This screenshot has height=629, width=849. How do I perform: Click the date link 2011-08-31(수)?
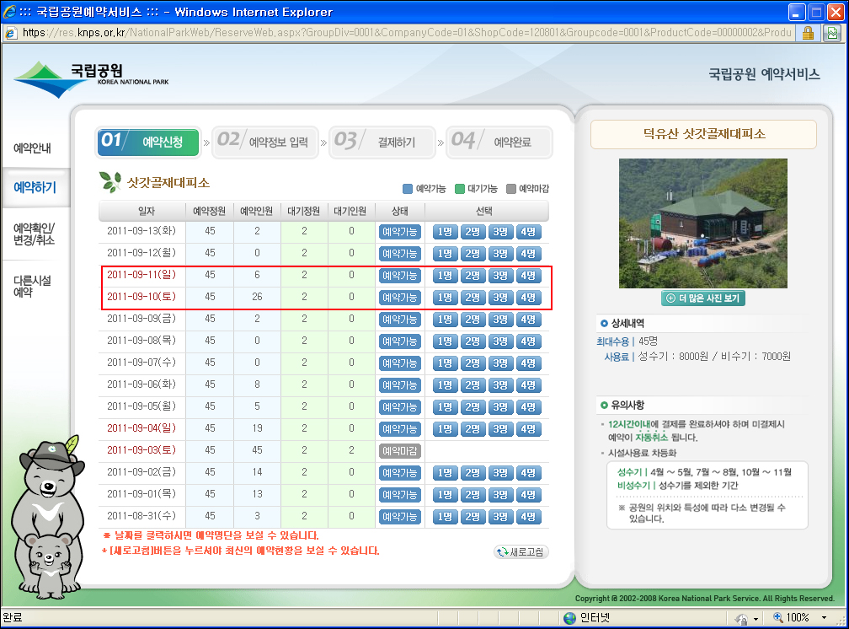click(x=141, y=516)
